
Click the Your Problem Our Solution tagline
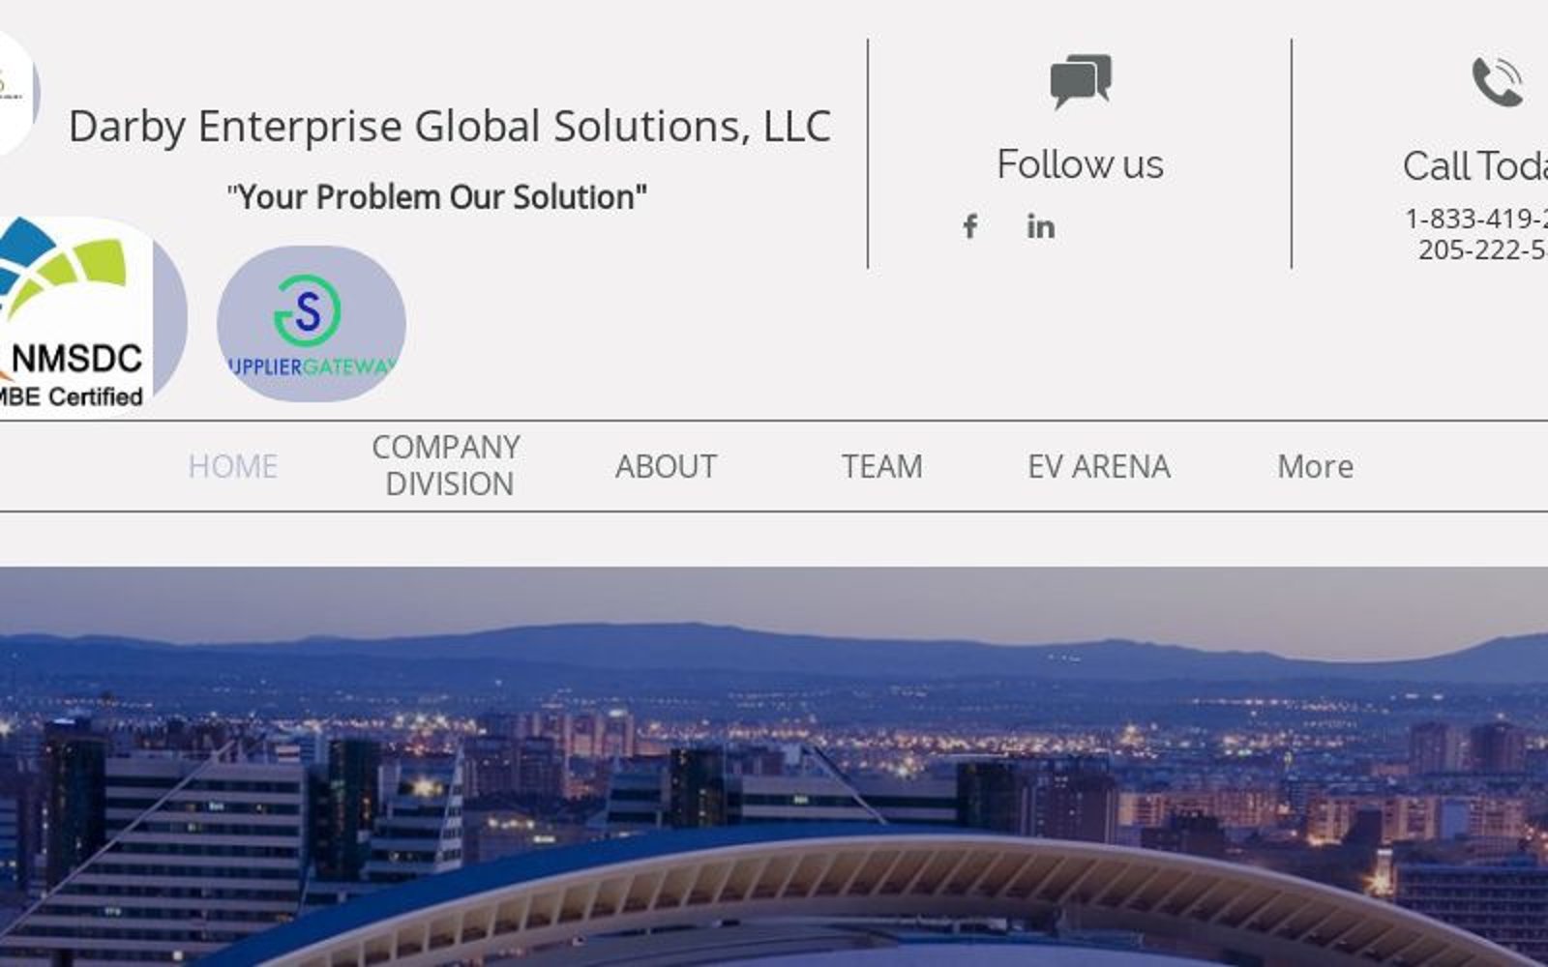click(437, 197)
